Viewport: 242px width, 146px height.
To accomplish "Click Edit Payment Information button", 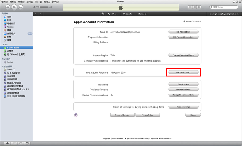I will coord(184,37).
